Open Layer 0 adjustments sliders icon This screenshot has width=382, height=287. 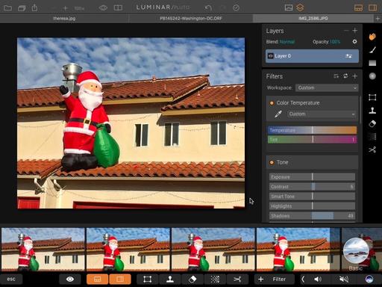click(x=348, y=56)
